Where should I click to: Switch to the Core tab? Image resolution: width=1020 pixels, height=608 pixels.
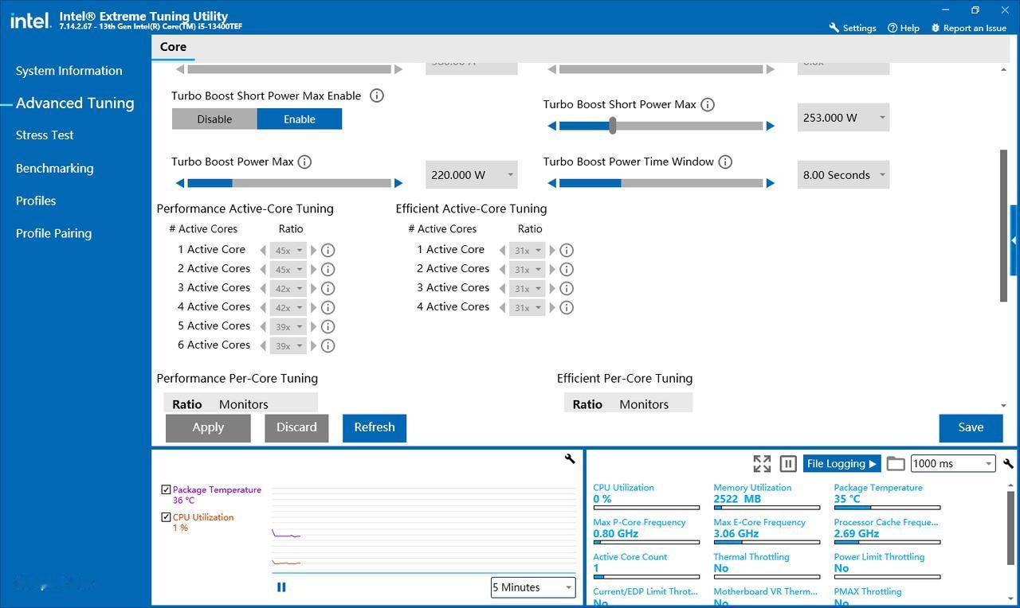pos(173,47)
